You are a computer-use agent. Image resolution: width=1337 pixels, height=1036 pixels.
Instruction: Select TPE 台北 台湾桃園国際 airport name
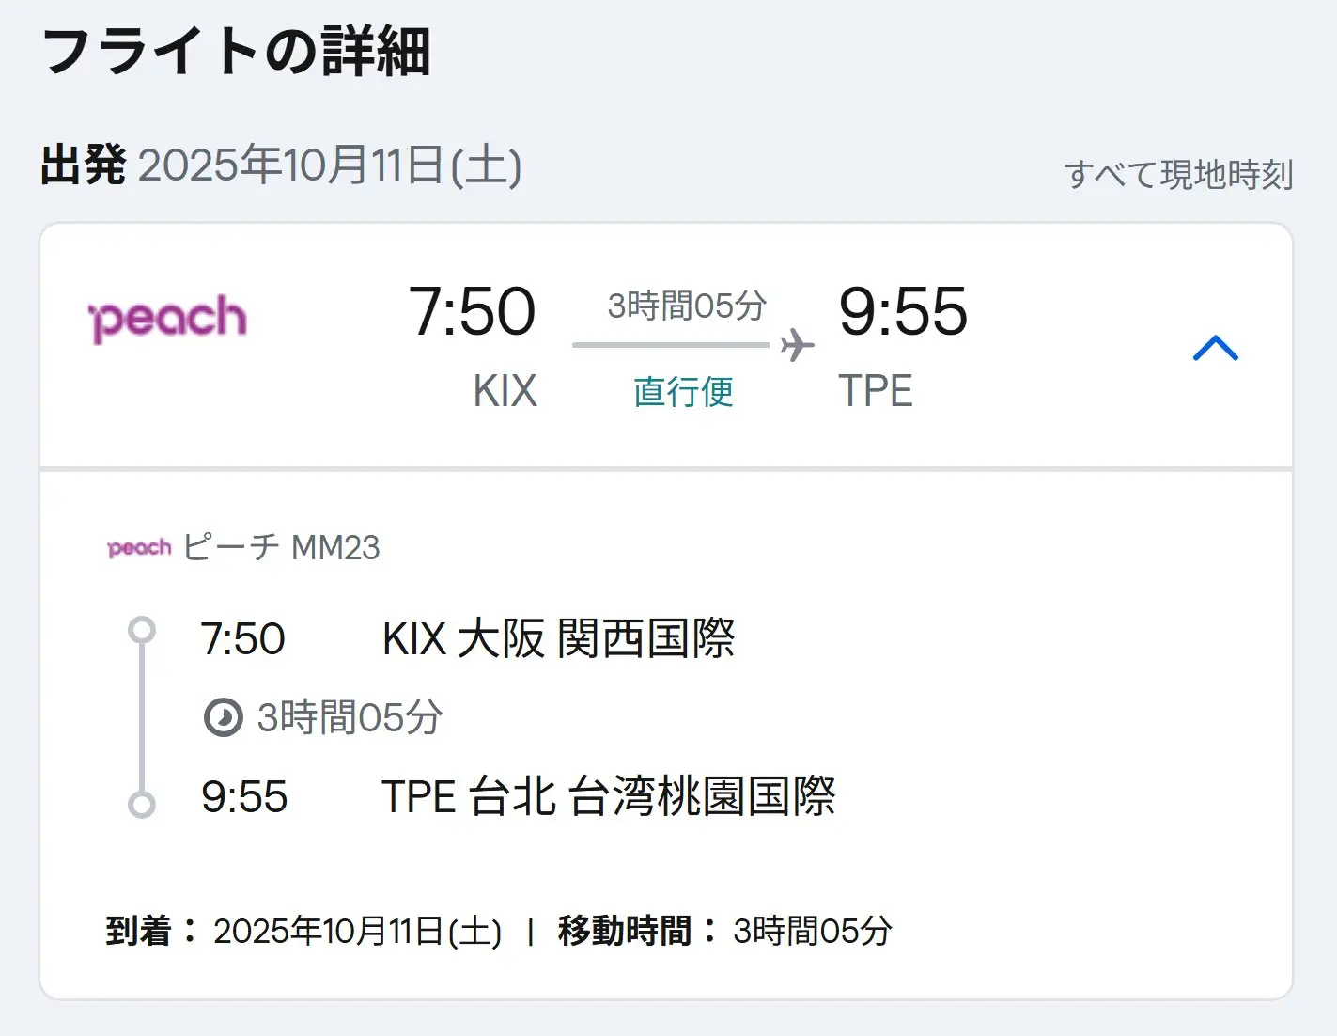pyautogui.click(x=608, y=796)
